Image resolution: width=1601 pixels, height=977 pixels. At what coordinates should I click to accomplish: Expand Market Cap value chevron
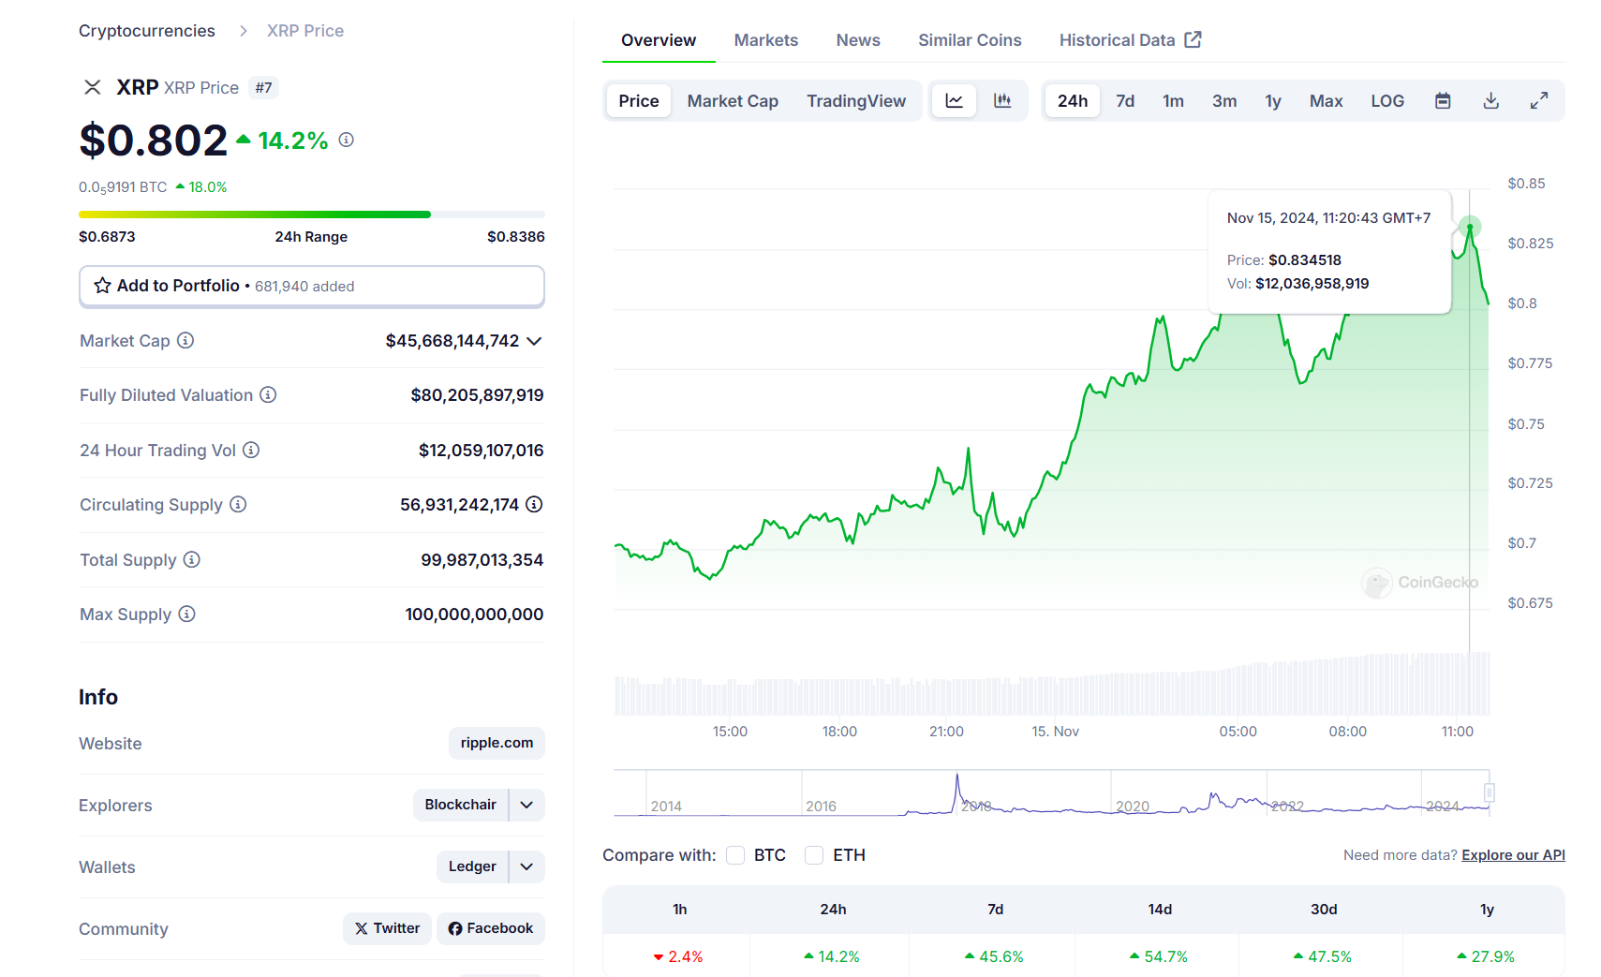(x=534, y=341)
